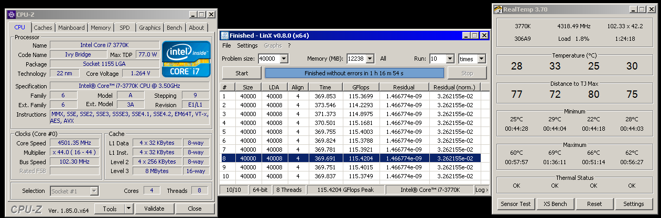Open the ? help menu in LinX
The image size is (661, 218).
(289, 45)
